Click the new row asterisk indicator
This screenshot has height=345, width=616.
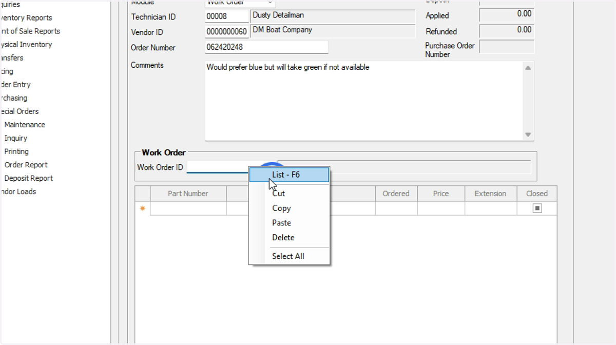tap(143, 208)
